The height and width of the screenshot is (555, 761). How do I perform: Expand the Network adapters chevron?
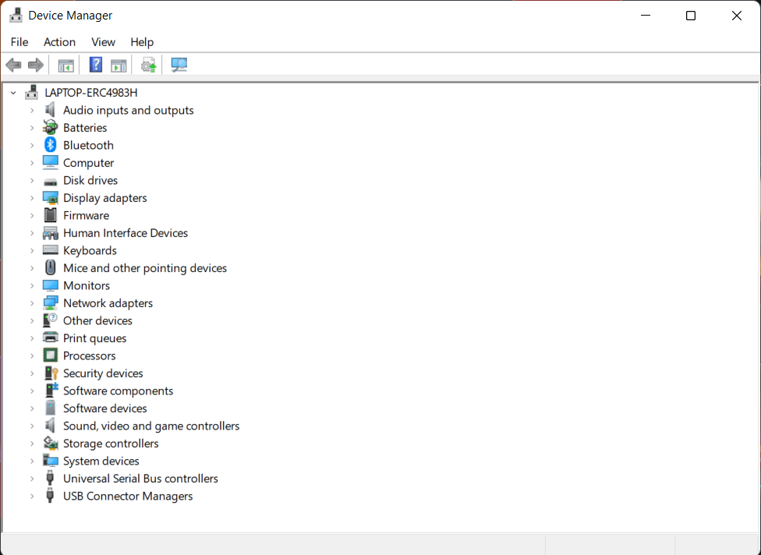pos(32,303)
